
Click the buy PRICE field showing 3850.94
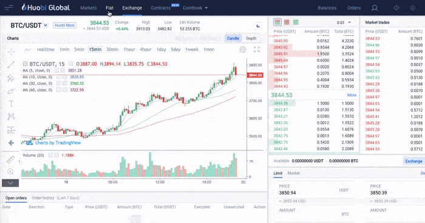[x=314, y=190]
